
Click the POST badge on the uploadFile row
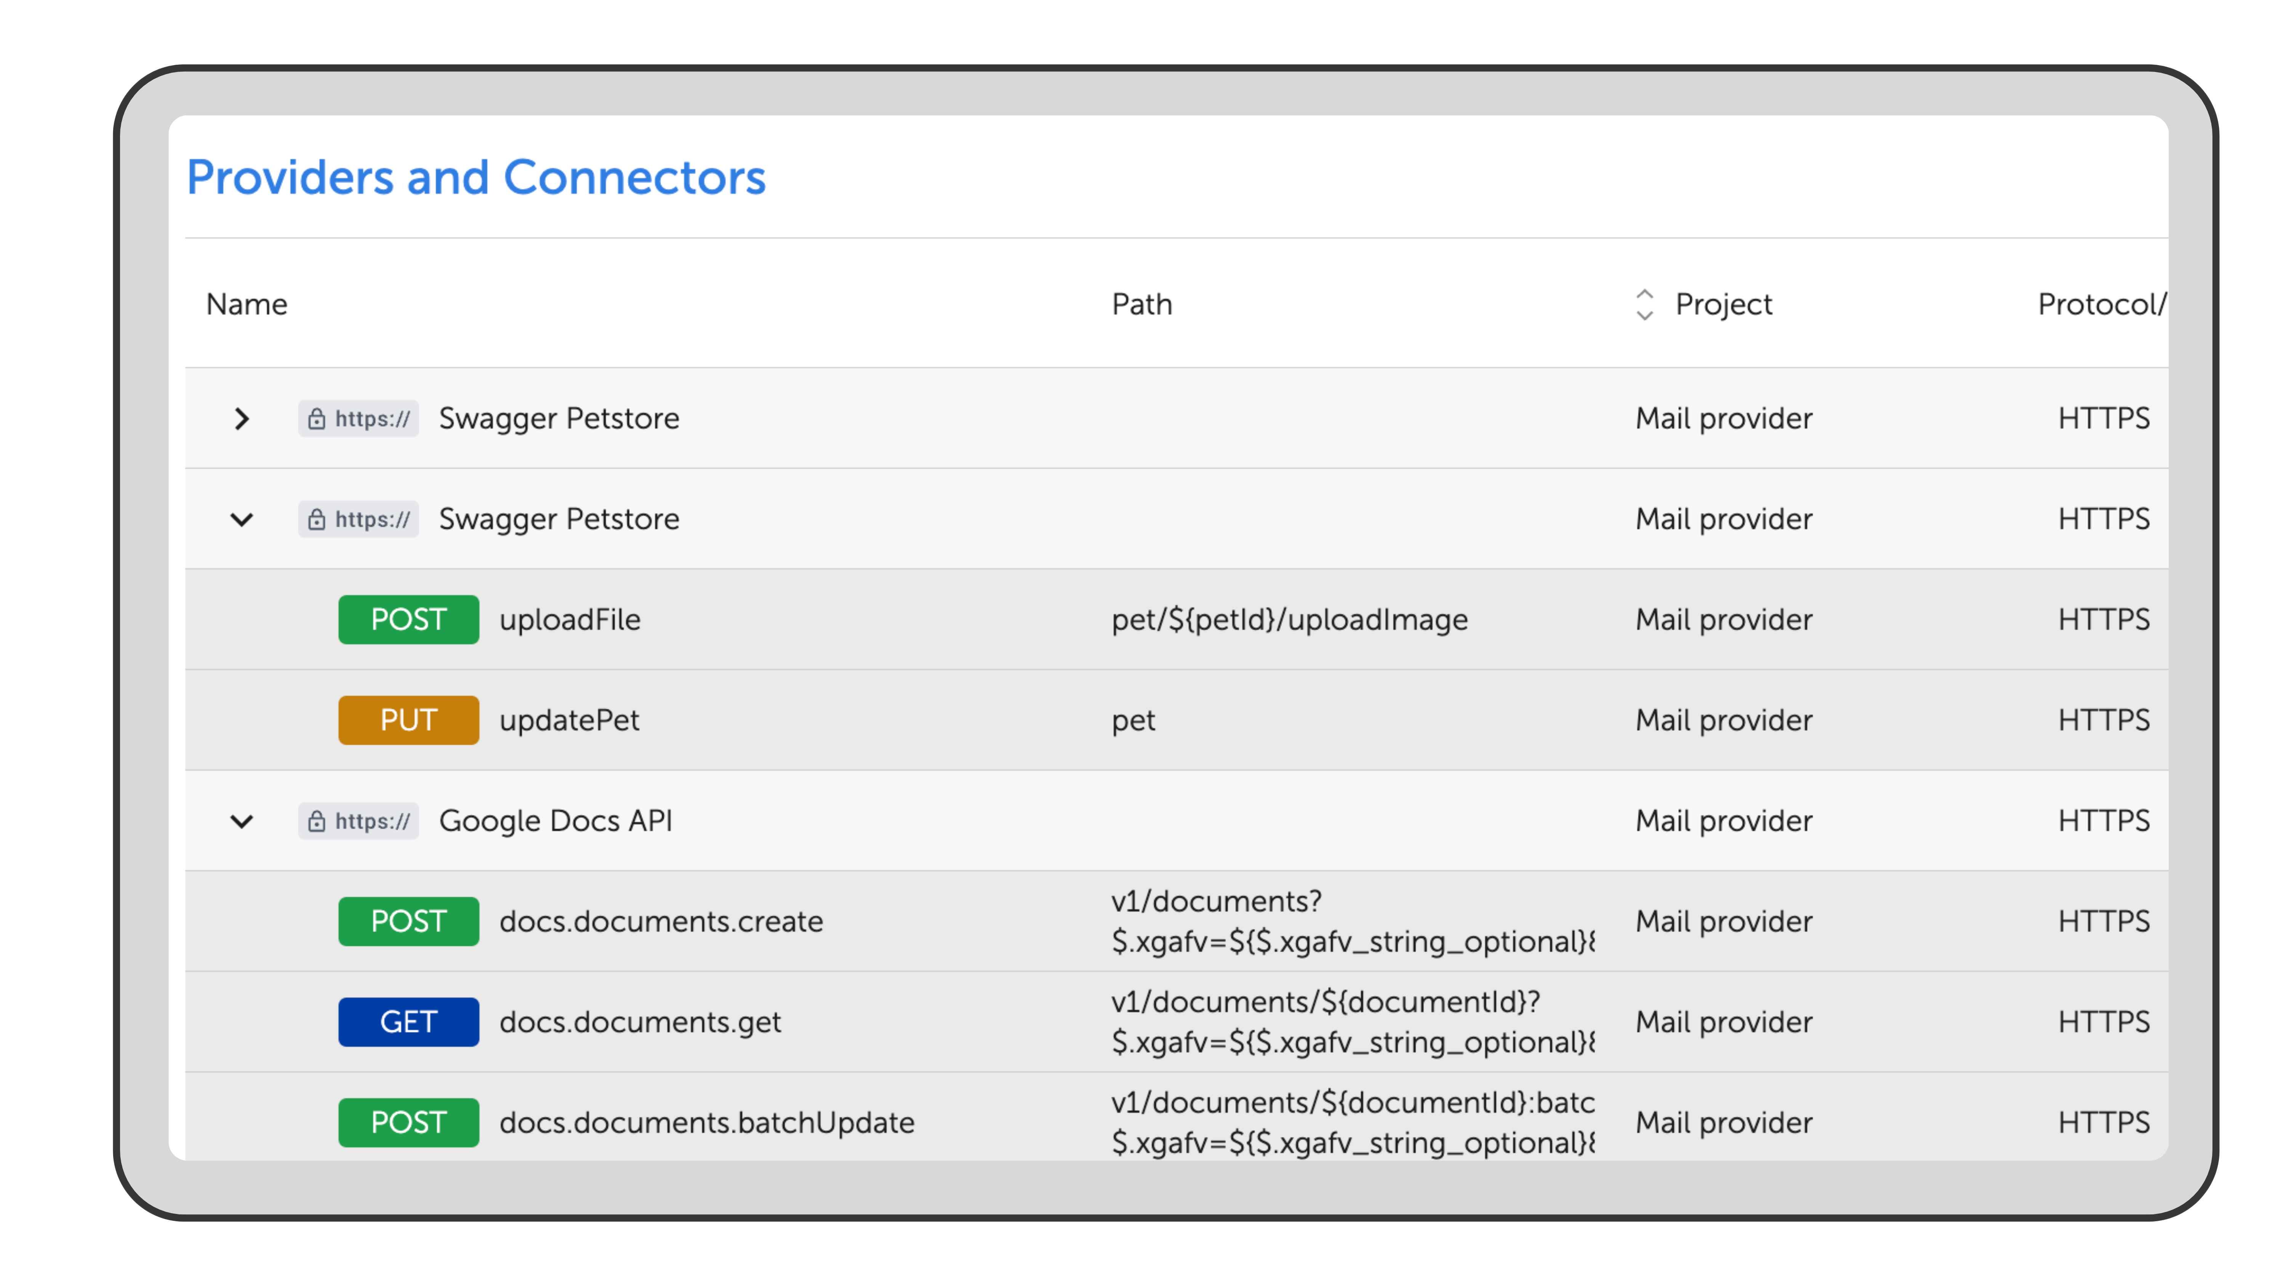(408, 620)
